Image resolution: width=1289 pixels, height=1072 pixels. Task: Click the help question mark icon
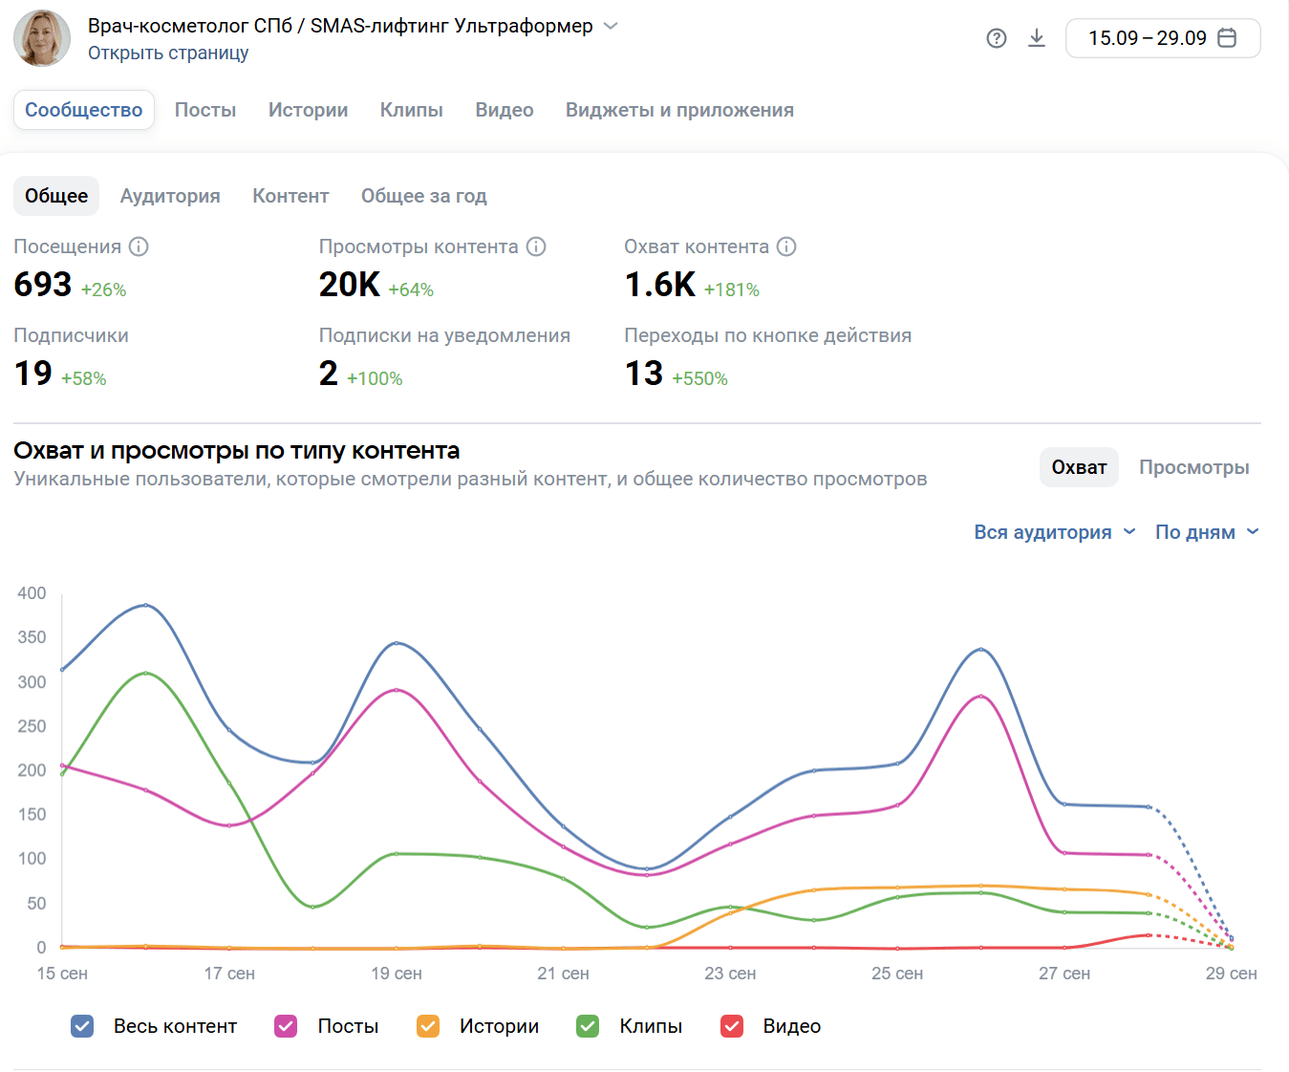pyautogui.click(x=996, y=38)
